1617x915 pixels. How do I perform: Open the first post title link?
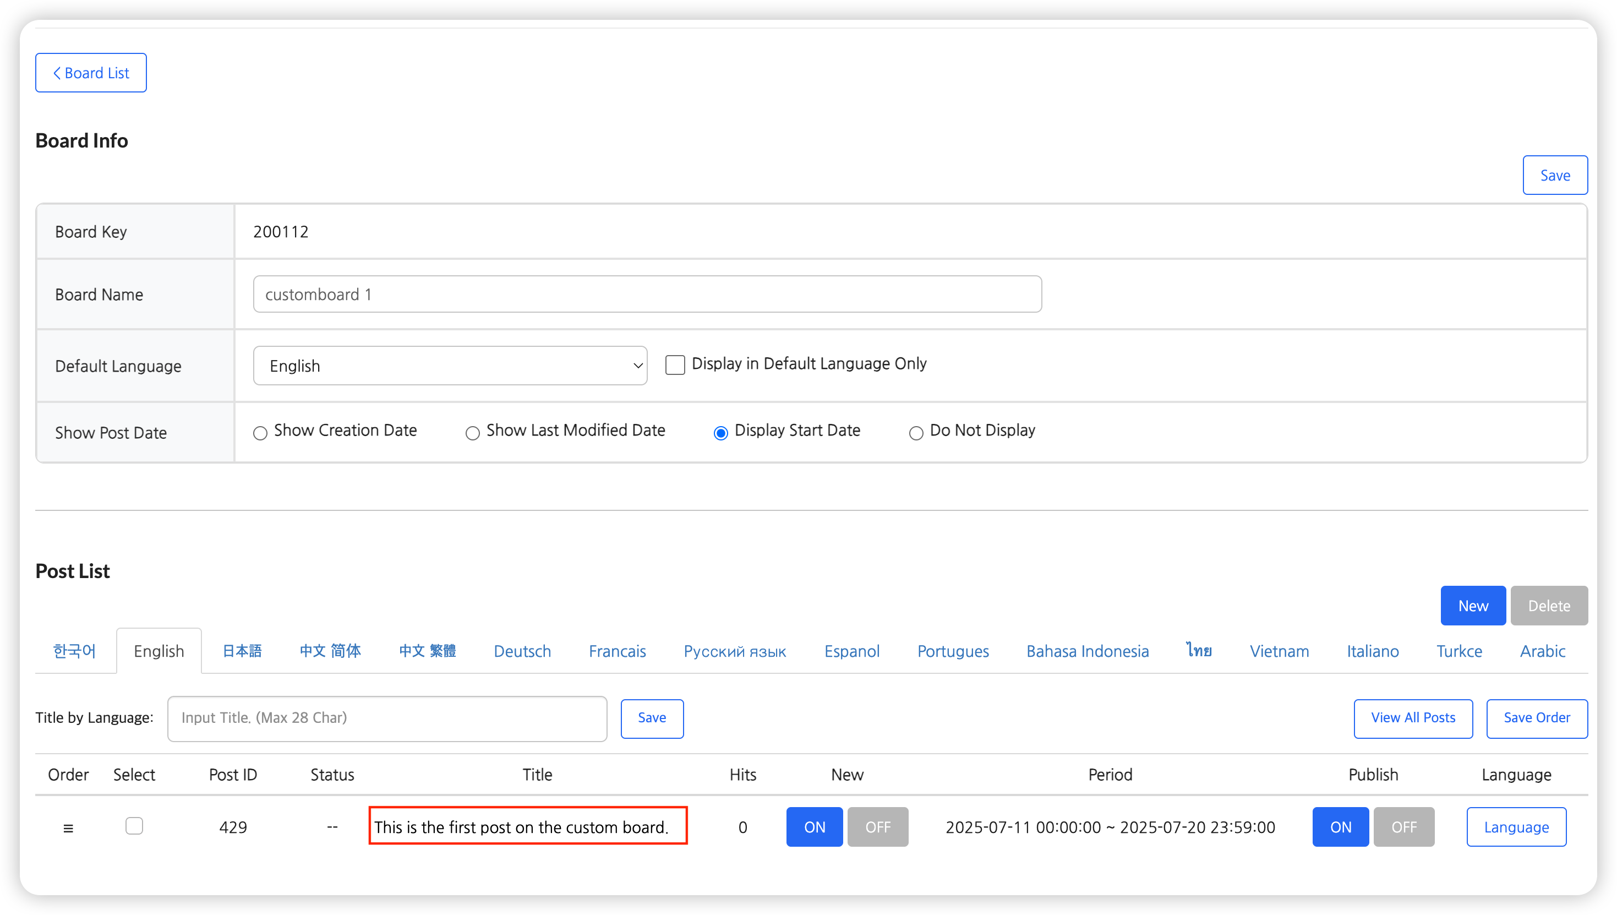coord(521,827)
